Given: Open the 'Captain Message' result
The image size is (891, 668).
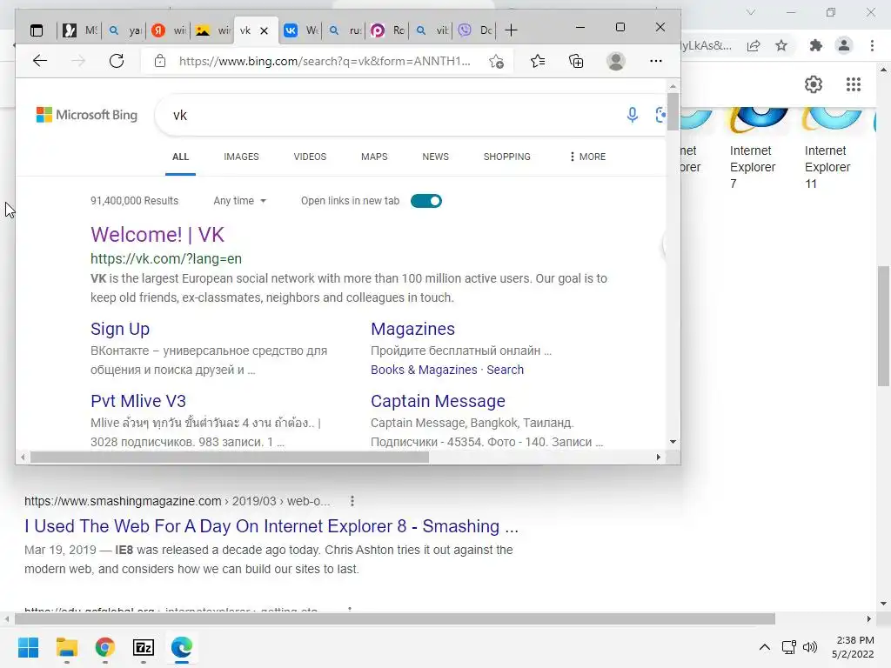Looking at the screenshot, I should [438, 401].
